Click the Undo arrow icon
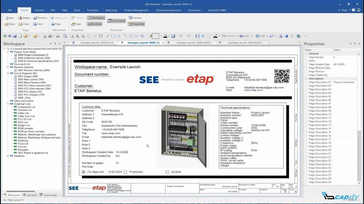This screenshot has width=364, height=204. pos(180,36)
